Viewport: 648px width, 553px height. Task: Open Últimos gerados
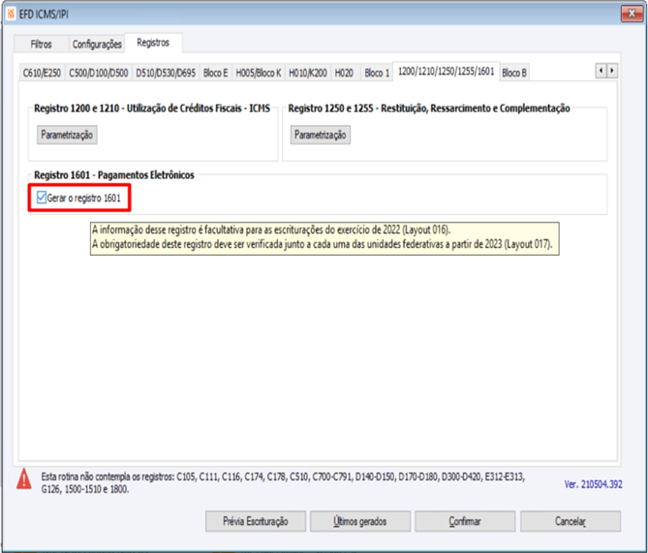pos(360,521)
